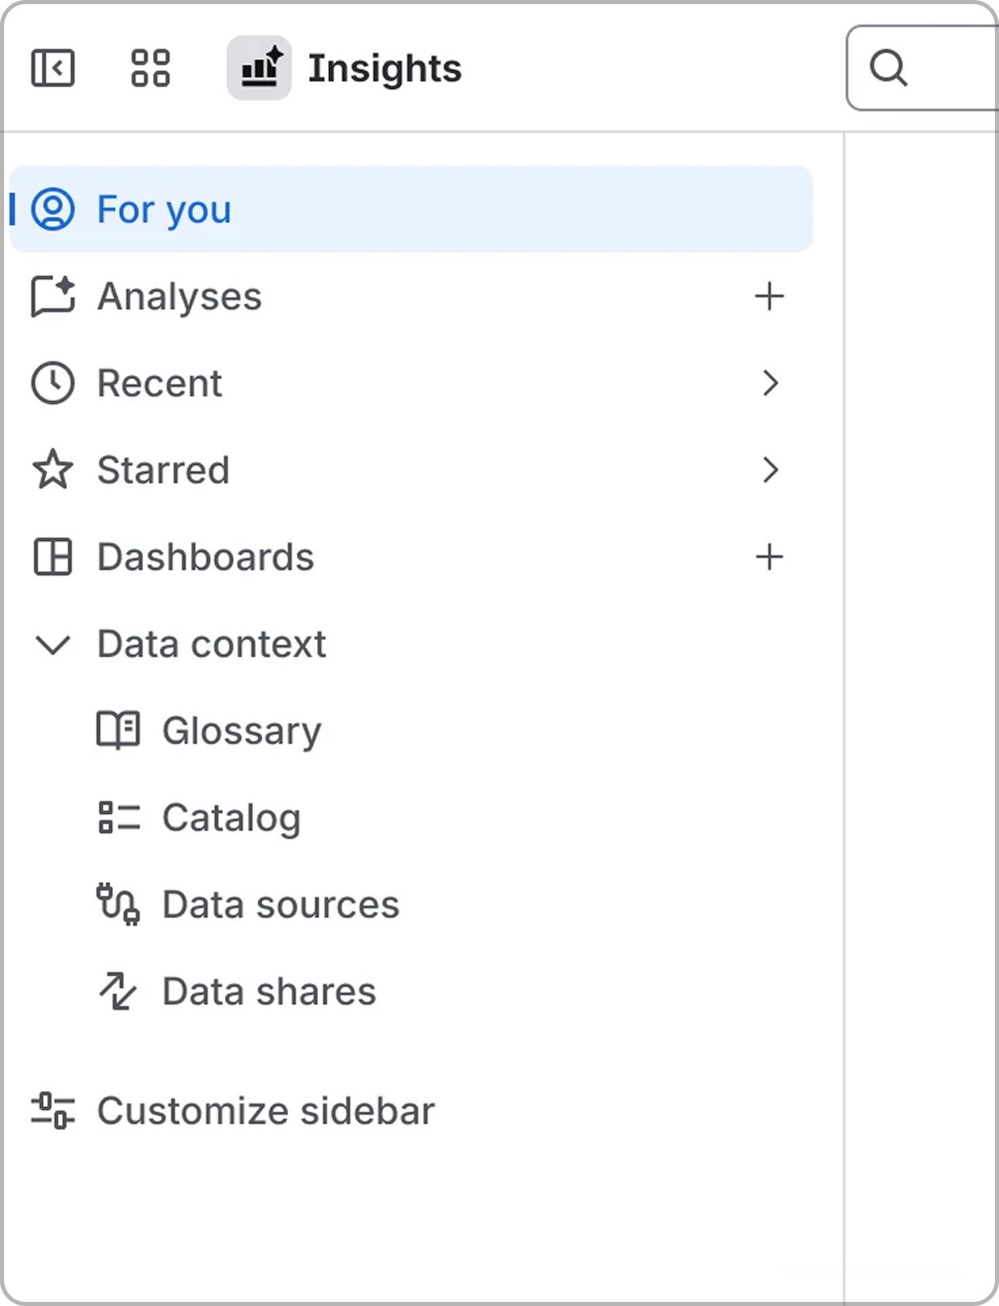Open the Catalog page
The image size is (999, 1306).
pyautogui.click(x=231, y=818)
